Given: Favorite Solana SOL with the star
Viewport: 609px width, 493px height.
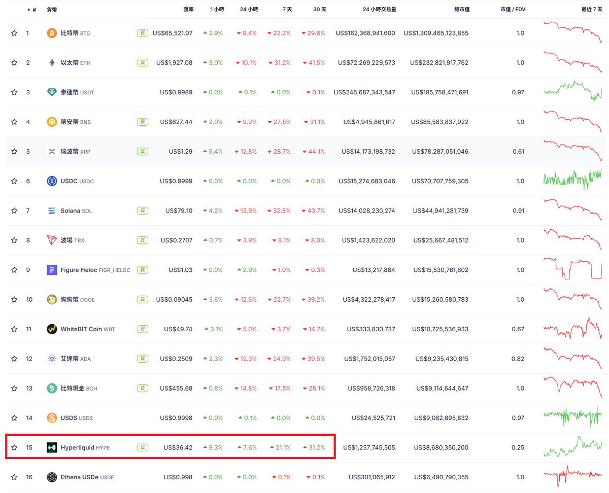Looking at the screenshot, I should point(14,211).
